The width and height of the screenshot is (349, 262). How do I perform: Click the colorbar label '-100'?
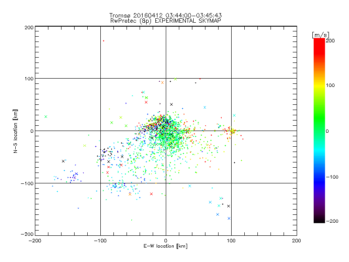coord(332,177)
